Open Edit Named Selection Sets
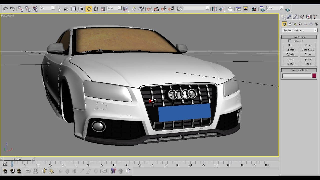Screen dimensions: 320x180 (179, 9)
